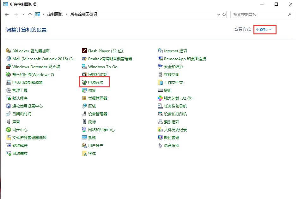
Task: Open RemoteApp 和桌面连接 link
Action: click(x=185, y=59)
